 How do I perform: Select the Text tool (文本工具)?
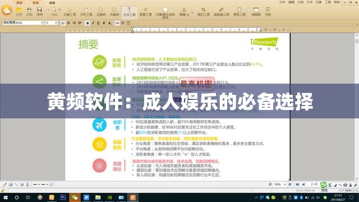tap(129, 12)
